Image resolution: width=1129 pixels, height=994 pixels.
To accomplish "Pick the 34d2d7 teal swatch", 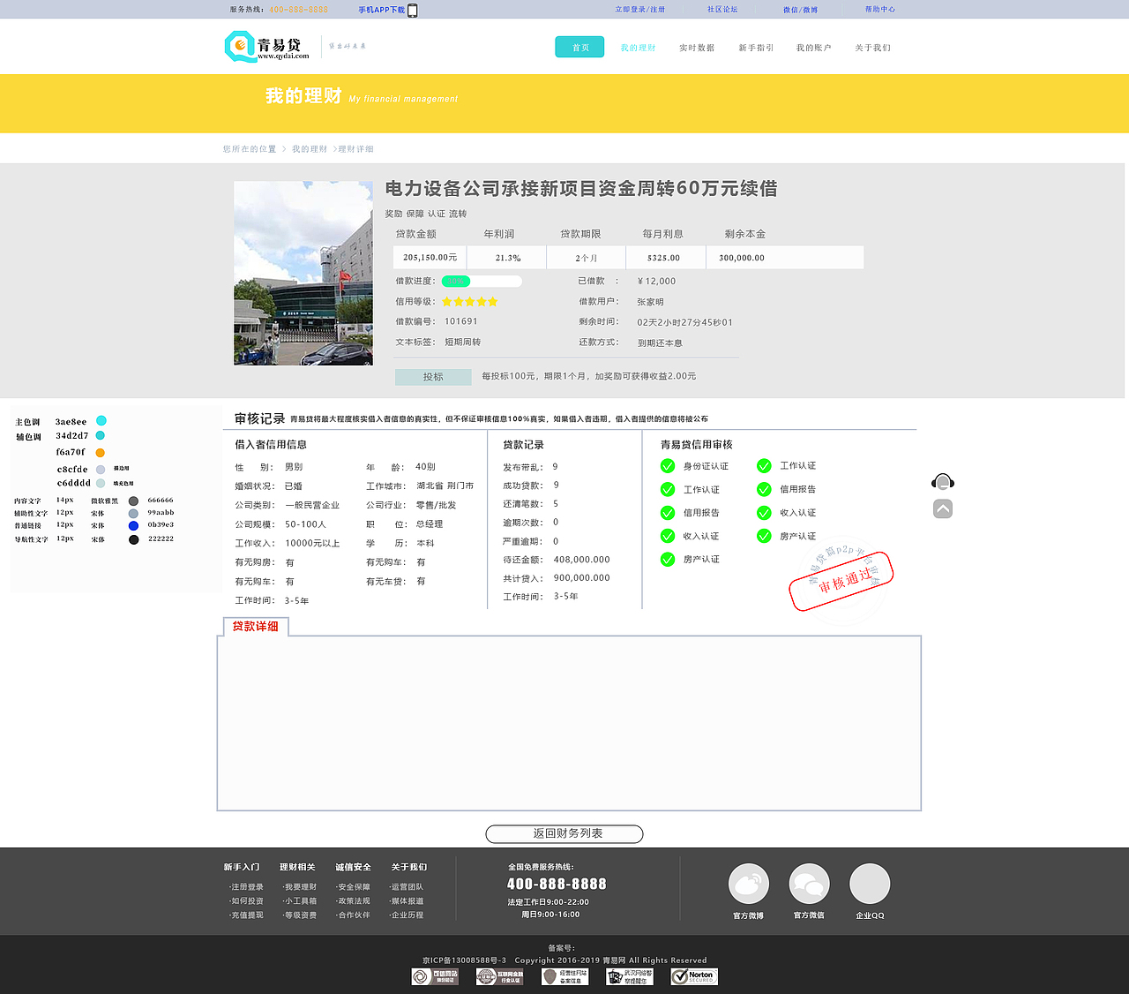I will [x=100, y=435].
